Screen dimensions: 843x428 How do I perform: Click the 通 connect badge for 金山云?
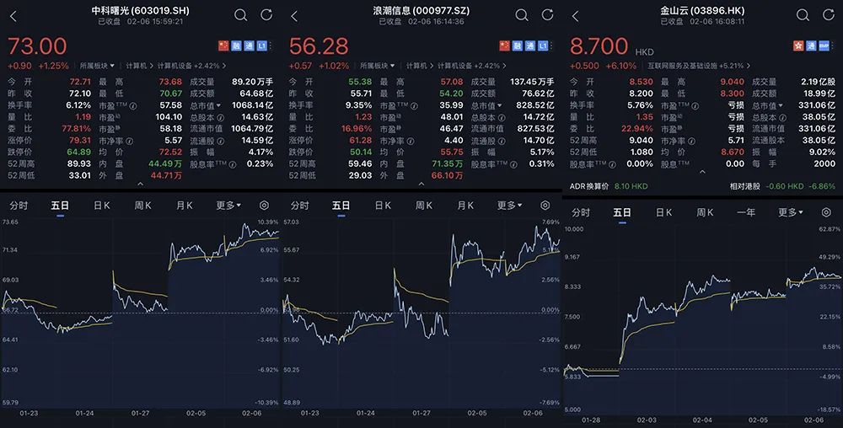[x=811, y=46]
